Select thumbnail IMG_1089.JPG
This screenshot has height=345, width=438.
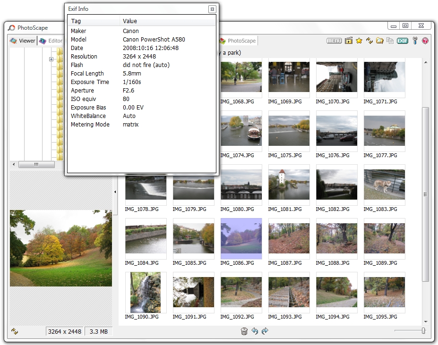point(384,238)
